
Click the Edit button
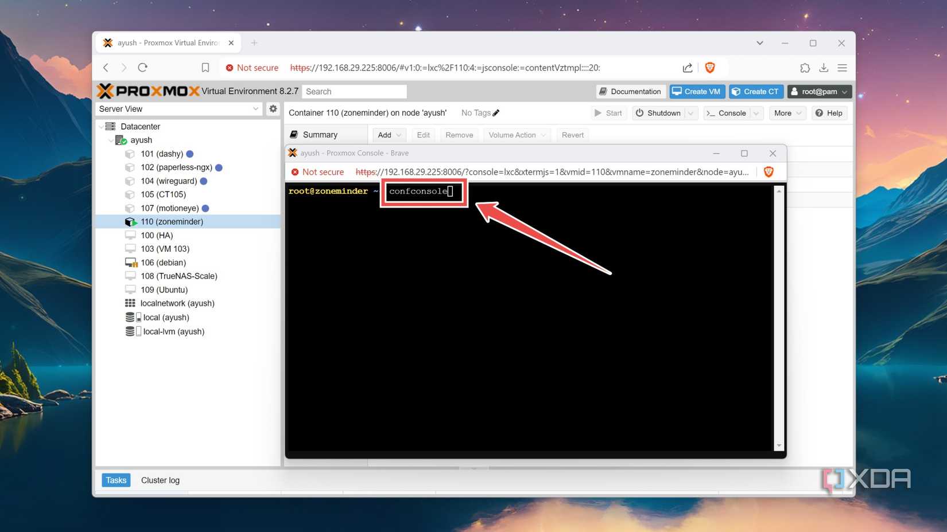point(424,135)
